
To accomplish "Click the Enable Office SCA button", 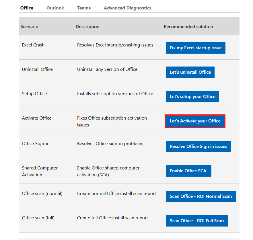I will 188,171.
